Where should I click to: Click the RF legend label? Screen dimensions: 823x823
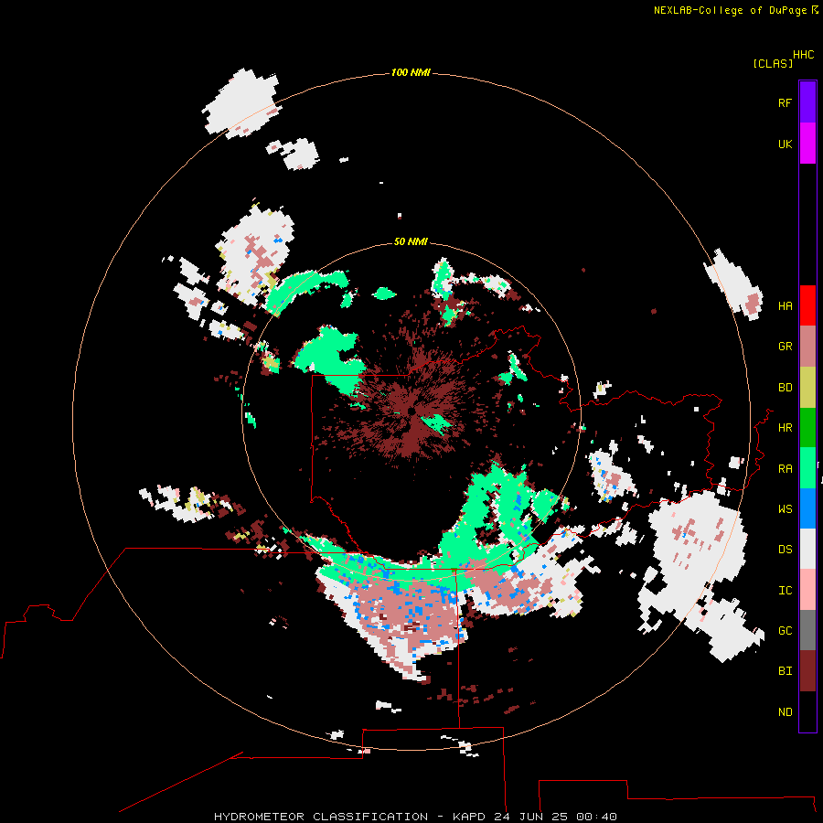[x=785, y=102]
